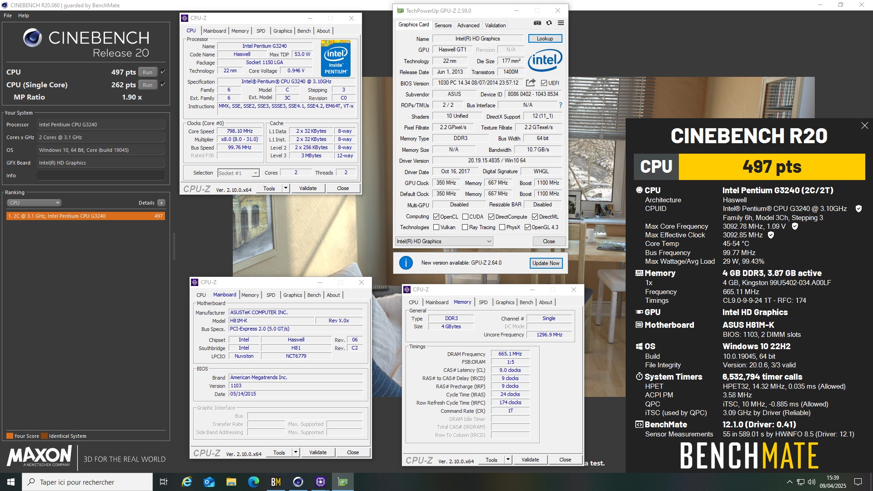Toggle the PhysX checkbox
This screenshot has width=873, height=491.
[x=502, y=227]
